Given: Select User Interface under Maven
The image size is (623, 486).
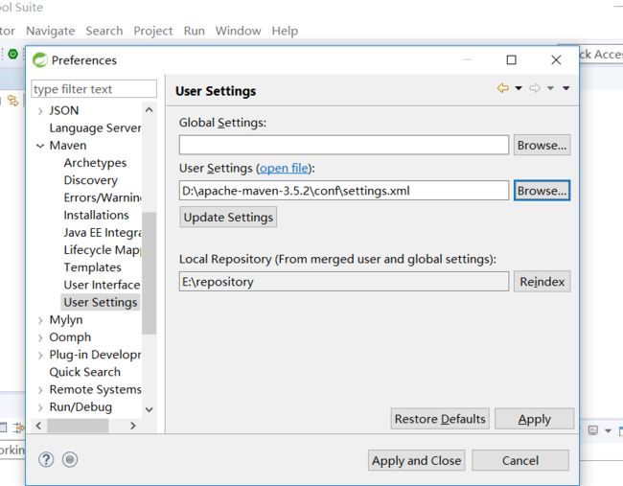Looking at the screenshot, I should (x=102, y=285).
